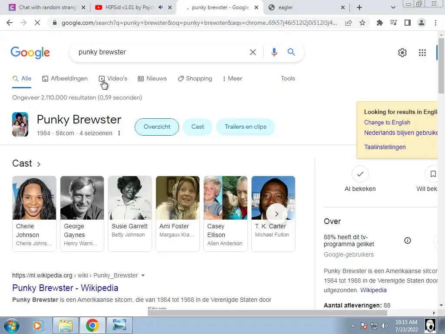Click the share page icon in address bar
Image resolution: width=445 pixels, height=334 pixels.
(x=349, y=23)
